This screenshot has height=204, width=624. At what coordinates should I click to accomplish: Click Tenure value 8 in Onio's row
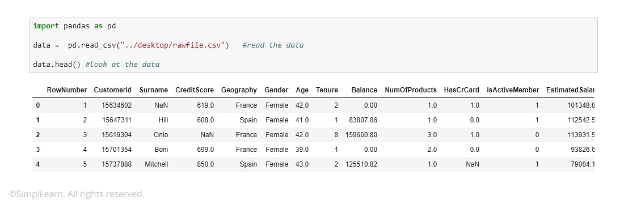pyautogui.click(x=336, y=135)
